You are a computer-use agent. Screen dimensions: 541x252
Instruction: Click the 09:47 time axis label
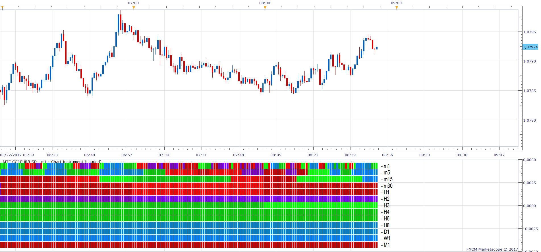tap(499, 155)
